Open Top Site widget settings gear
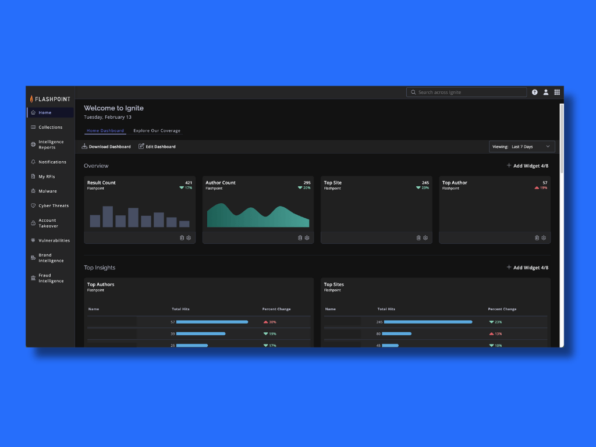 (x=425, y=238)
